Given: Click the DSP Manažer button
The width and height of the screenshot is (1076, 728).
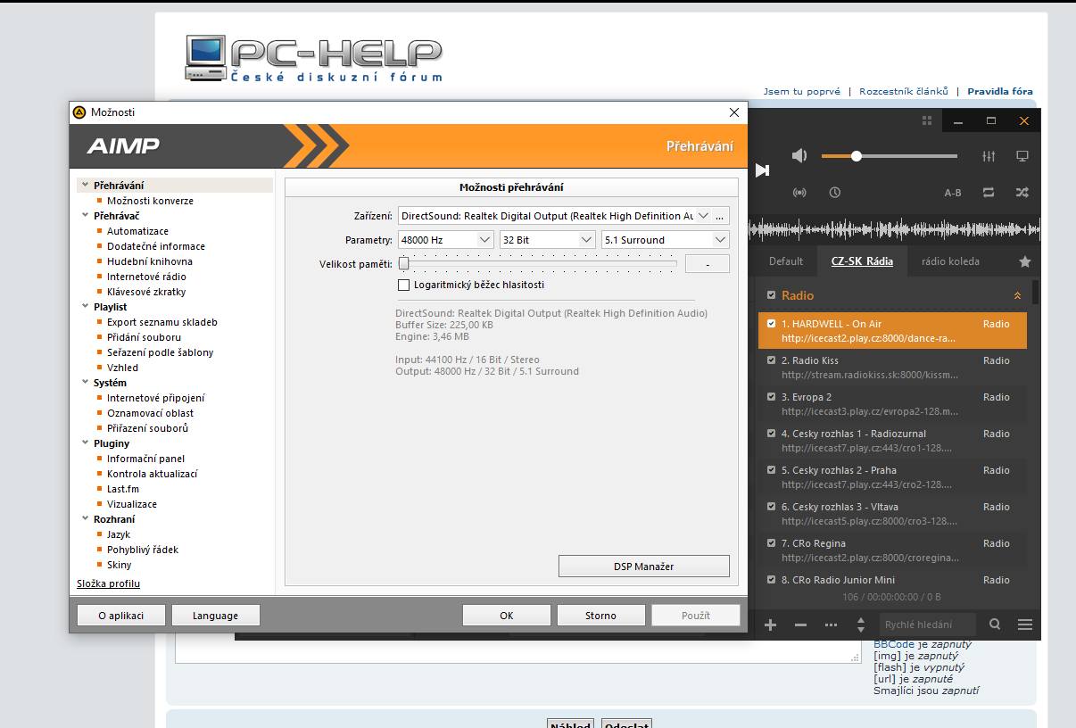Looking at the screenshot, I should tap(643, 567).
